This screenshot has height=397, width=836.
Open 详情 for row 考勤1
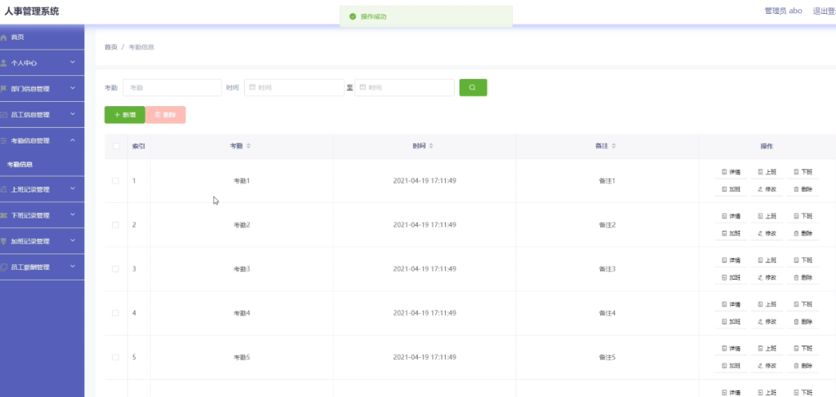point(731,172)
